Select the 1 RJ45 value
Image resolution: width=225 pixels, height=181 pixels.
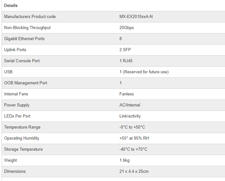pos(126,61)
